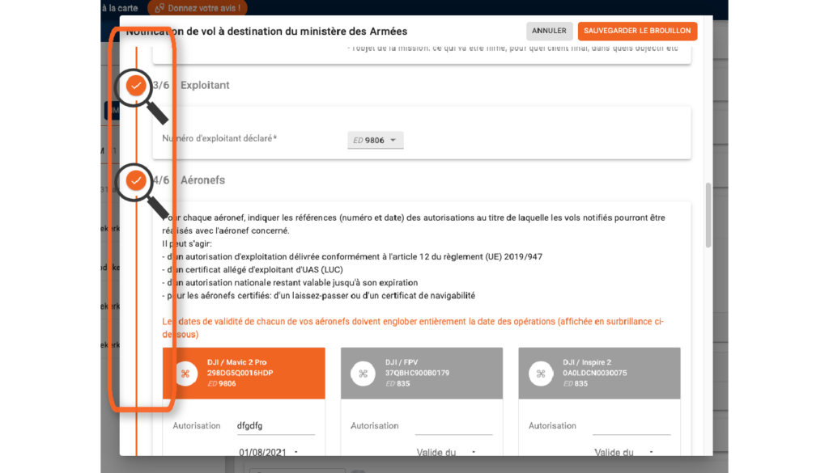Open the ED 9806 operator number dropdown

point(375,140)
